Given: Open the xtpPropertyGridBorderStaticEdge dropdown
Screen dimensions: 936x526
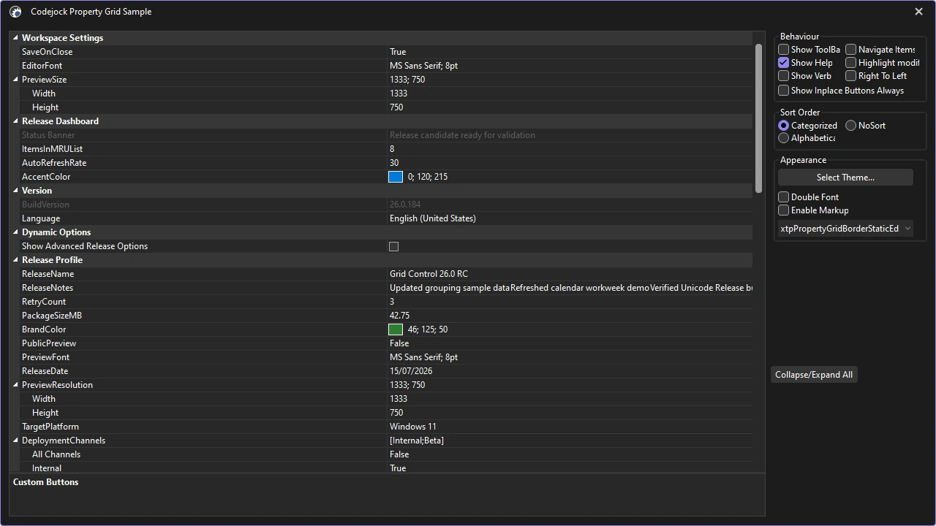Looking at the screenshot, I should (845, 229).
